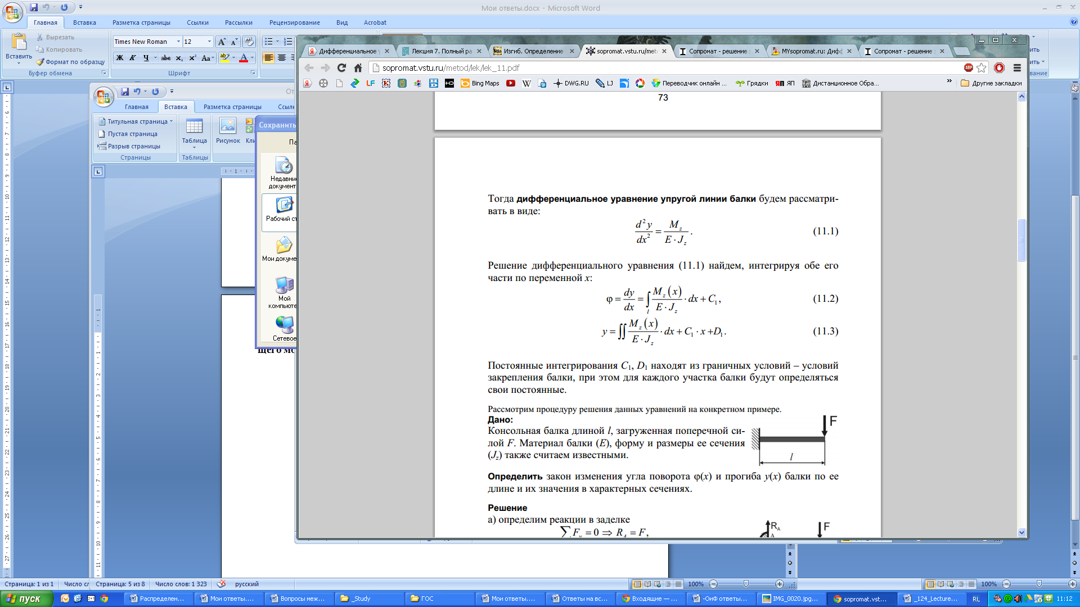Switch to the Вид ribbon tab
The width and height of the screenshot is (1080, 607).
342,22
